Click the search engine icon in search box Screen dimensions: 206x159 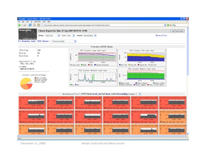[174, 25]
